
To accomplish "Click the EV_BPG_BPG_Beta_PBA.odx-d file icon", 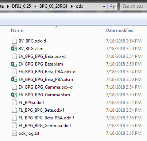I will tap(14, 71).
